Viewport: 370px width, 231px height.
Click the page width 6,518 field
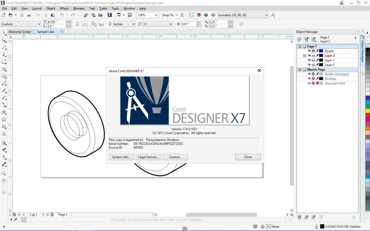[56, 22]
